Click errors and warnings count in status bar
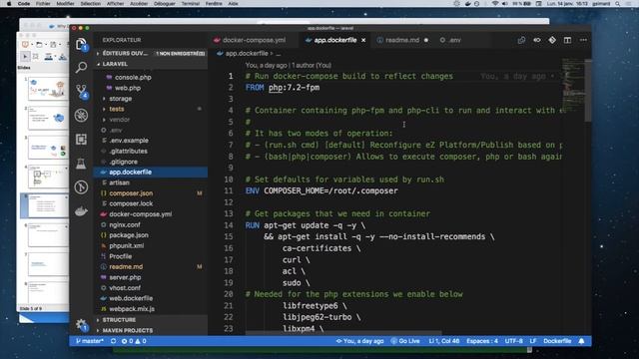The width and height of the screenshot is (639, 359). click(134, 341)
